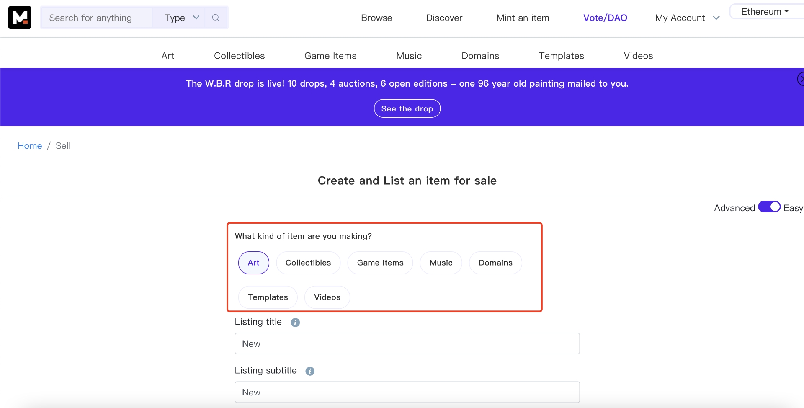Click the See the drop button
This screenshot has height=408, width=804.
pos(407,108)
